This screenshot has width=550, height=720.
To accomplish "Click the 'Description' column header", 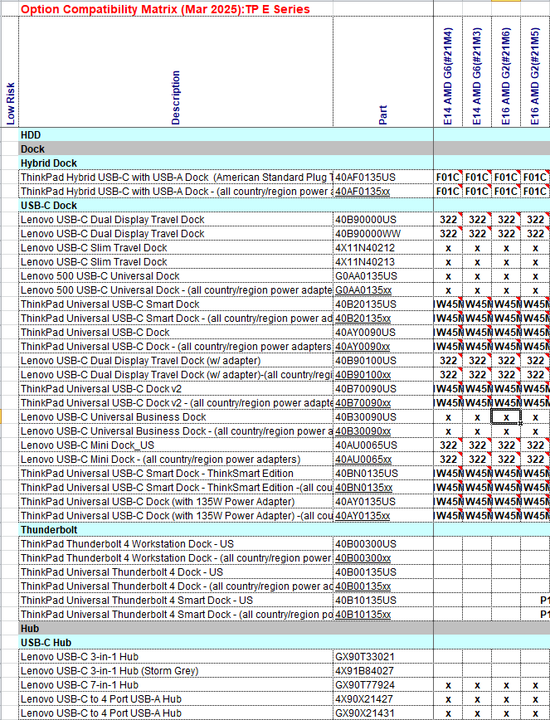I will tap(176, 97).
